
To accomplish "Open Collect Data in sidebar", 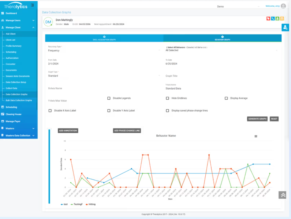I will tap(11, 88).
